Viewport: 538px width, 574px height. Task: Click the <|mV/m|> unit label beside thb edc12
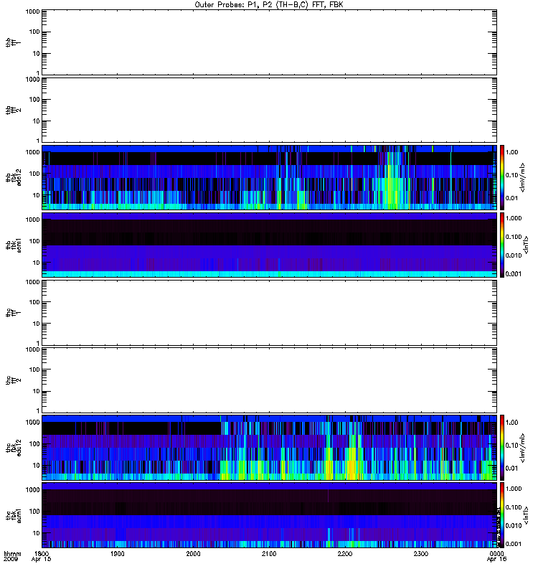(523, 177)
